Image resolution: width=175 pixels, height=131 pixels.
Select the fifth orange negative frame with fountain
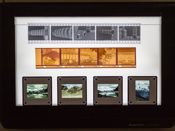[x=127, y=57]
